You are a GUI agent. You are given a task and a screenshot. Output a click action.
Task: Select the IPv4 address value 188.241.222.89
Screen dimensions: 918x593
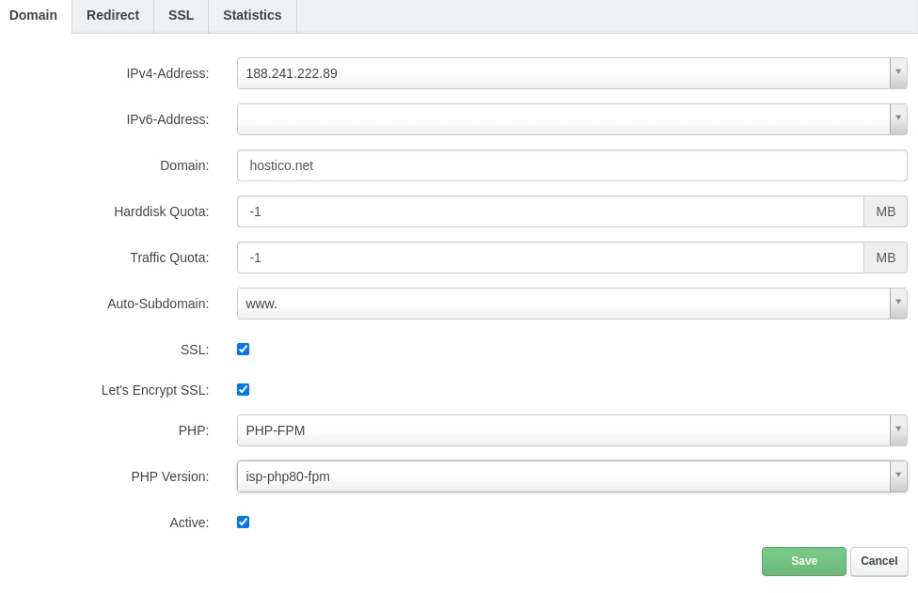[292, 73]
